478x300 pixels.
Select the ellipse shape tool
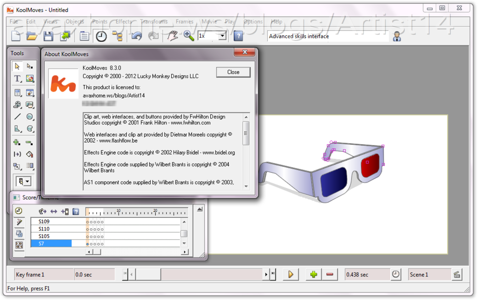click(29, 117)
